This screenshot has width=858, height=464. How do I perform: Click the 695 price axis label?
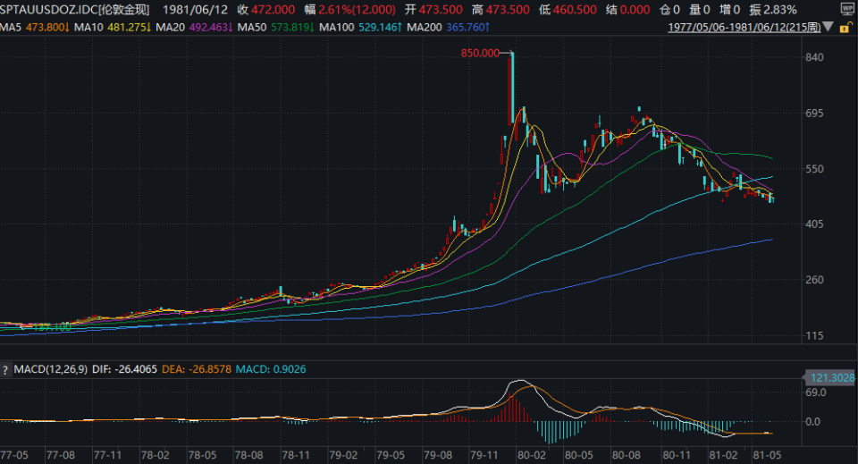(x=815, y=114)
